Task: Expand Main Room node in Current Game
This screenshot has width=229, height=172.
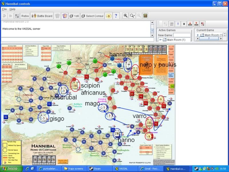Action: 198,35
